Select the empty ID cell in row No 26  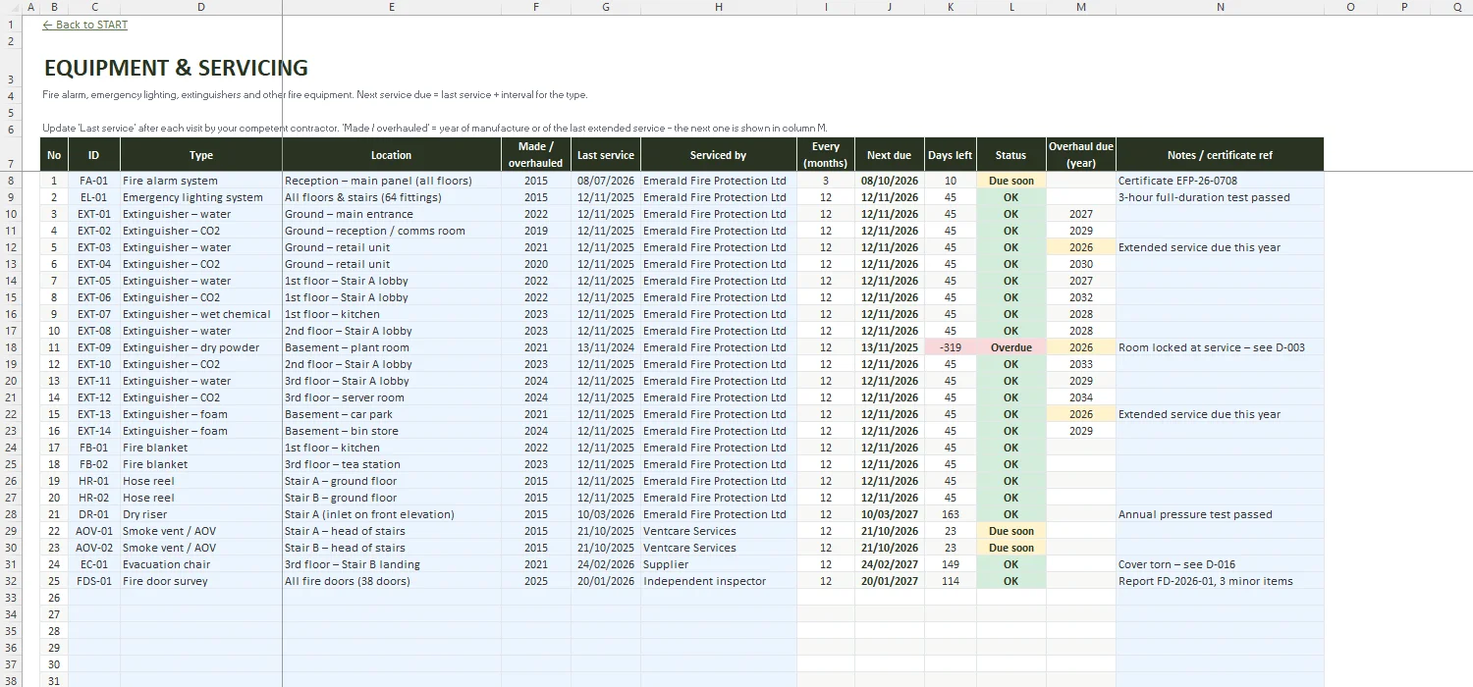pos(94,598)
